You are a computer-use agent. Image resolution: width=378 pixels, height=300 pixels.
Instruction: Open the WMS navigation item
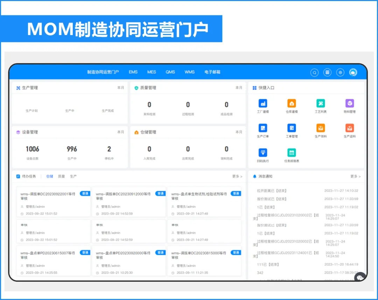point(190,72)
